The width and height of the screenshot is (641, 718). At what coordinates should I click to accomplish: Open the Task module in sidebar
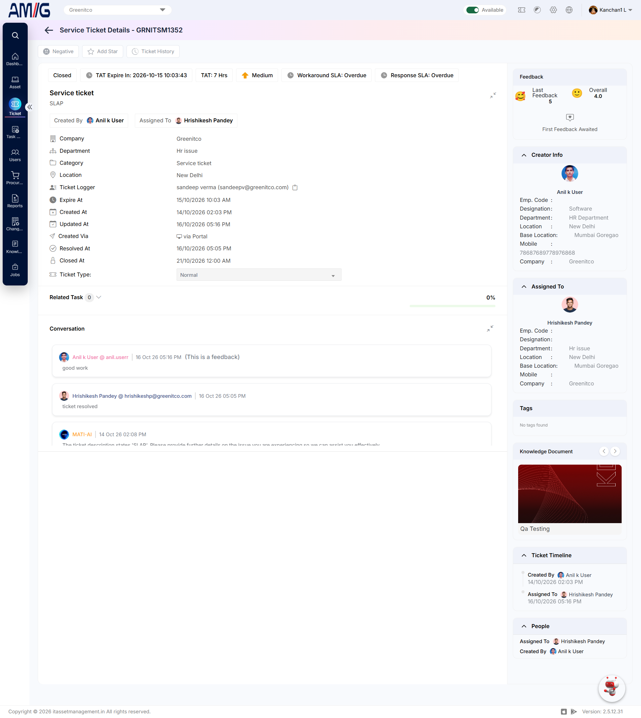(x=15, y=132)
